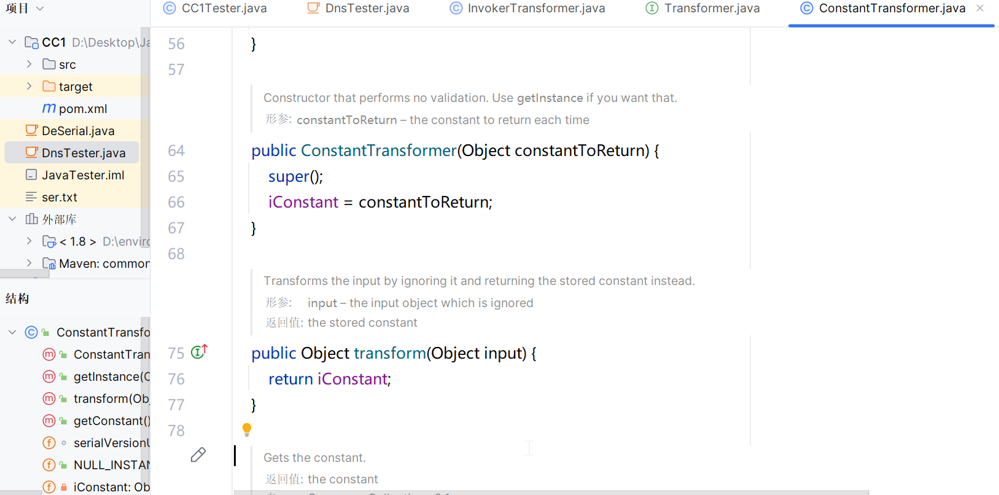Collapse the CC1 project root node
This screenshot has height=495, width=999.
click(12, 42)
